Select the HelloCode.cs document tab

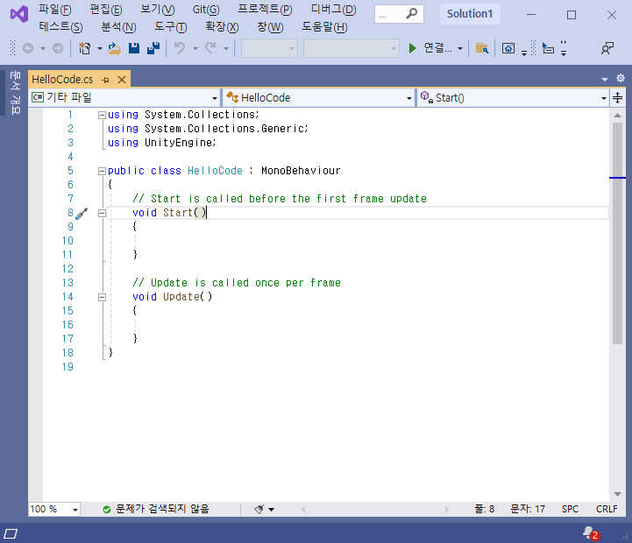click(x=62, y=80)
